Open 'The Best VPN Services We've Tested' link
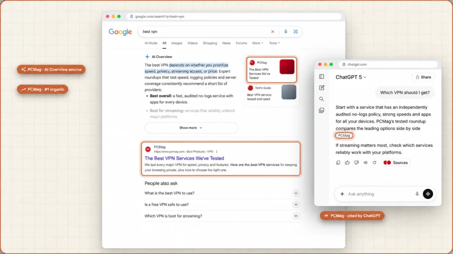 tap(184, 158)
